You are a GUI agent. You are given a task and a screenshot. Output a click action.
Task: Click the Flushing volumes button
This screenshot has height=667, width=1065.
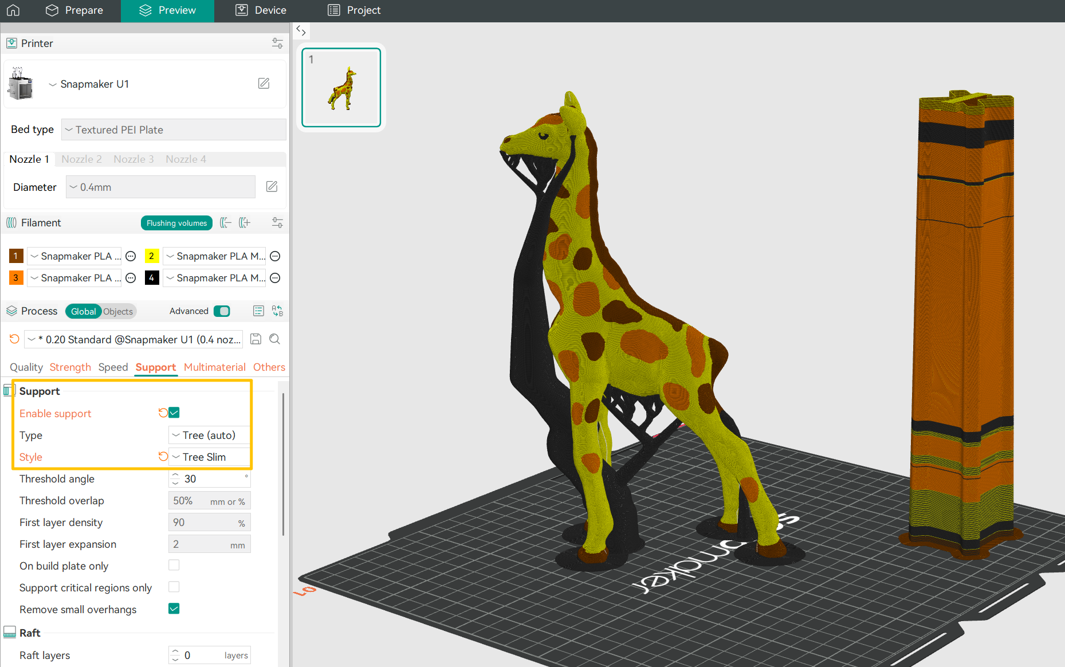[176, 223]
